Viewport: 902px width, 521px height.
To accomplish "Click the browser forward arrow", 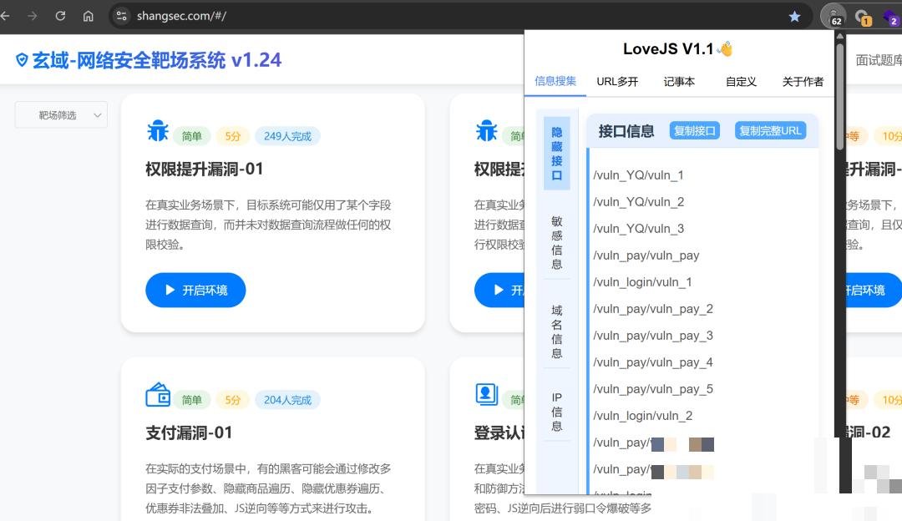I will (x=33, y=16).
